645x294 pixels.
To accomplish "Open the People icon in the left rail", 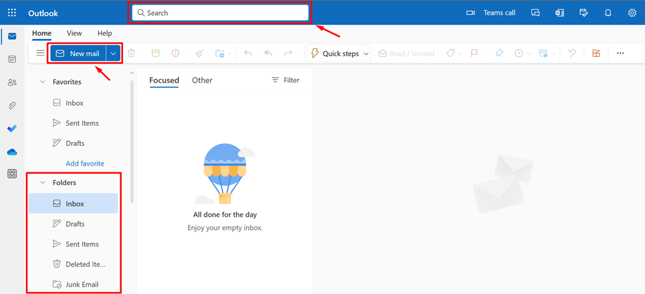I will 12,83.
